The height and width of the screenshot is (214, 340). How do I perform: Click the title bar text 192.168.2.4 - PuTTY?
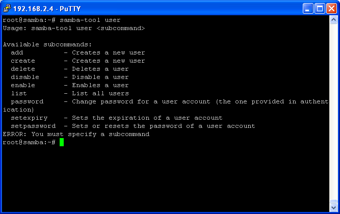[x=47, y=9]
